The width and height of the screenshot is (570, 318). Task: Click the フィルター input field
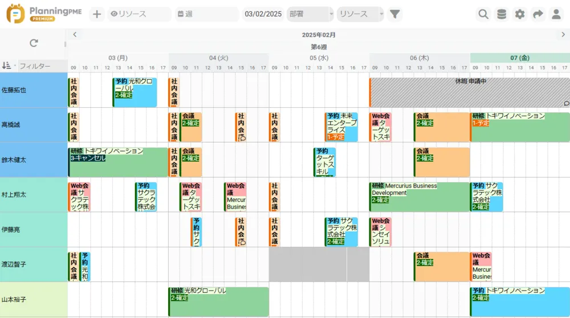tap(43, 66)
